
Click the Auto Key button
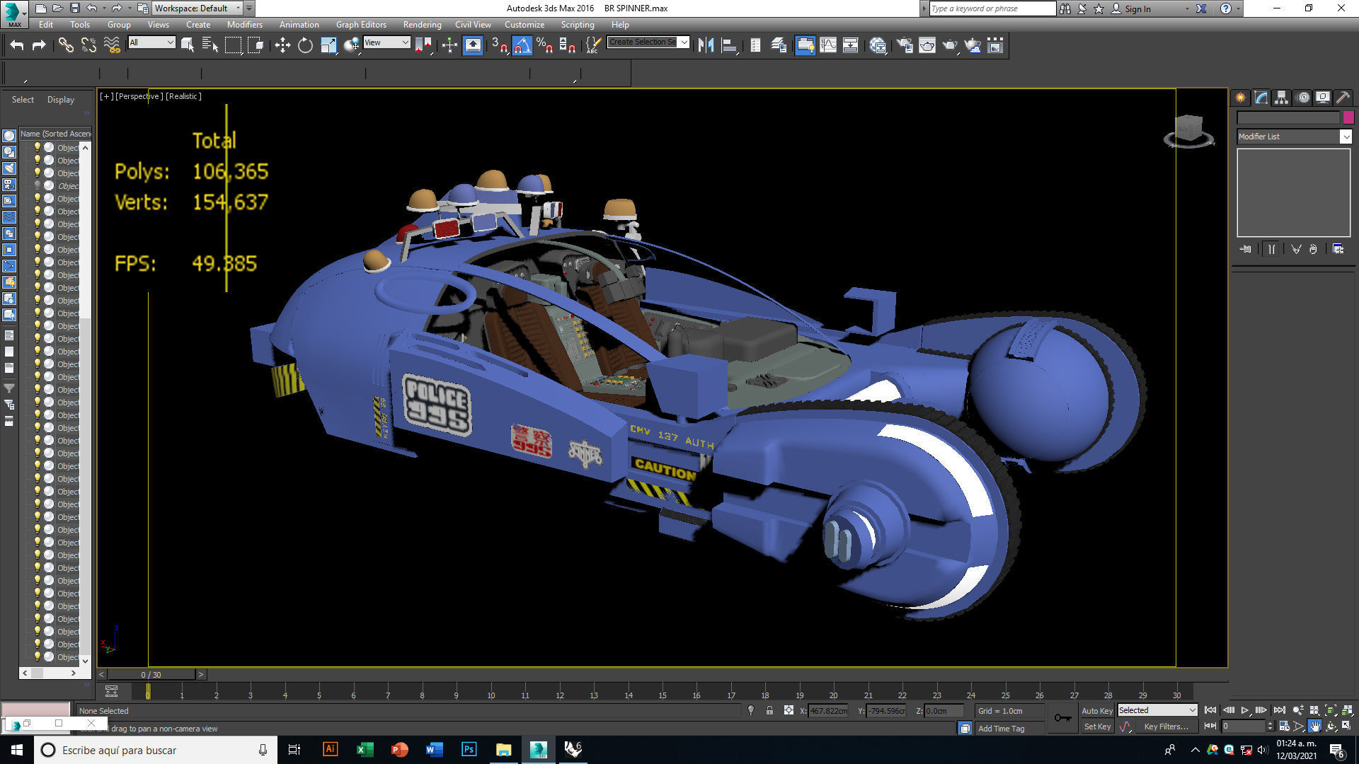(x=1097, y=711)
